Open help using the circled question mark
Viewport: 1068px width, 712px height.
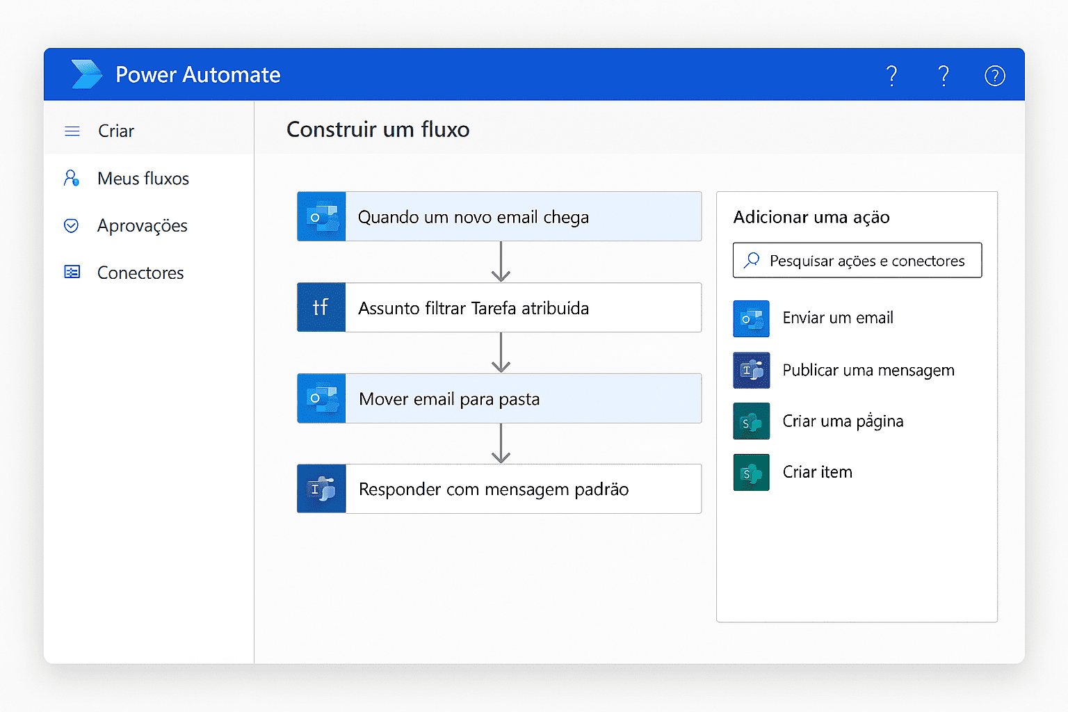[994, 75]
